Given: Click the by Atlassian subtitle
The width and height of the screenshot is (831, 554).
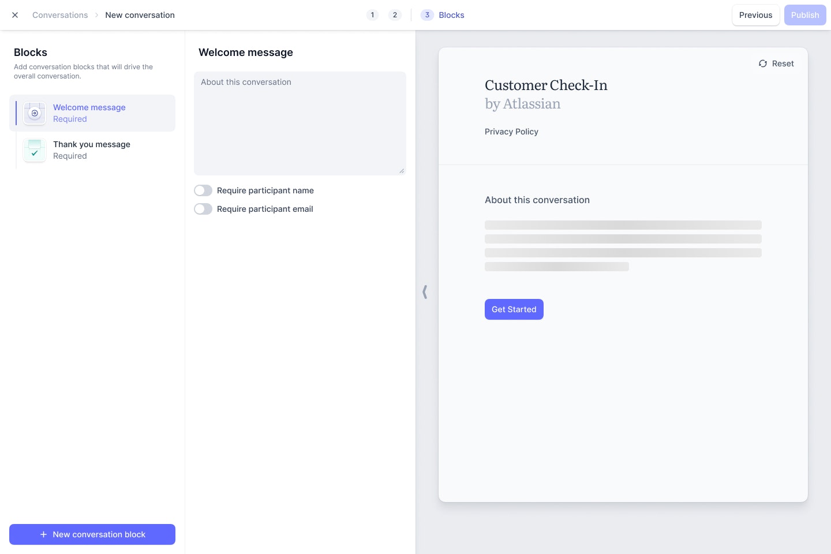Looking at the screenshot, I should pyautogui.click(x=523, y=104).
